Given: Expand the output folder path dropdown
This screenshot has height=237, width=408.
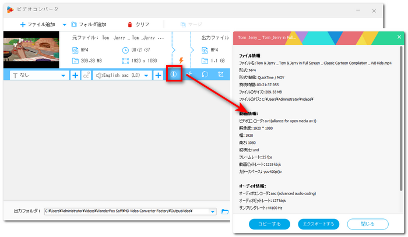Looking at the screenshot, I should pos(213,211).
